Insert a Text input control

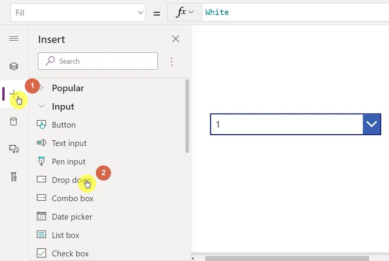point(69,143)
